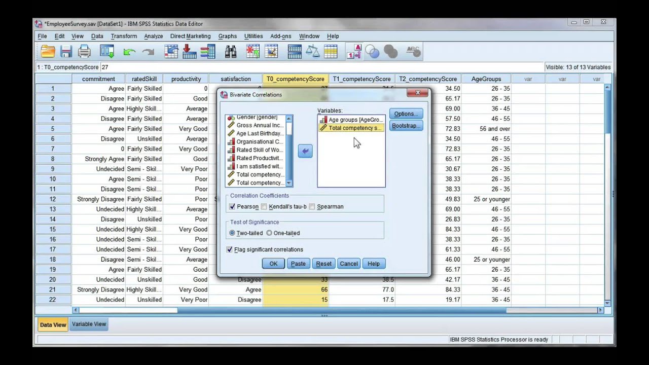Open the Variables info icon

208,51
